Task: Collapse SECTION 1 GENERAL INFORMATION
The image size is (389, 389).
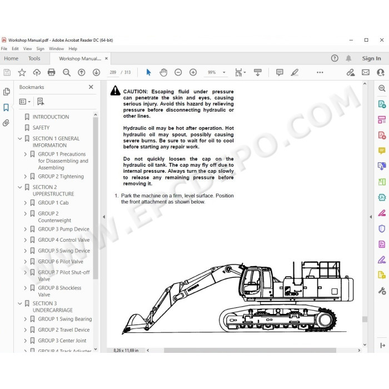Action: (20, 138)
